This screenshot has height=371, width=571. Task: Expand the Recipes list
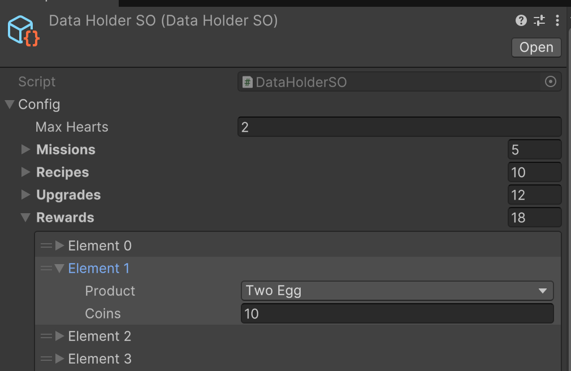click(25, 172)
